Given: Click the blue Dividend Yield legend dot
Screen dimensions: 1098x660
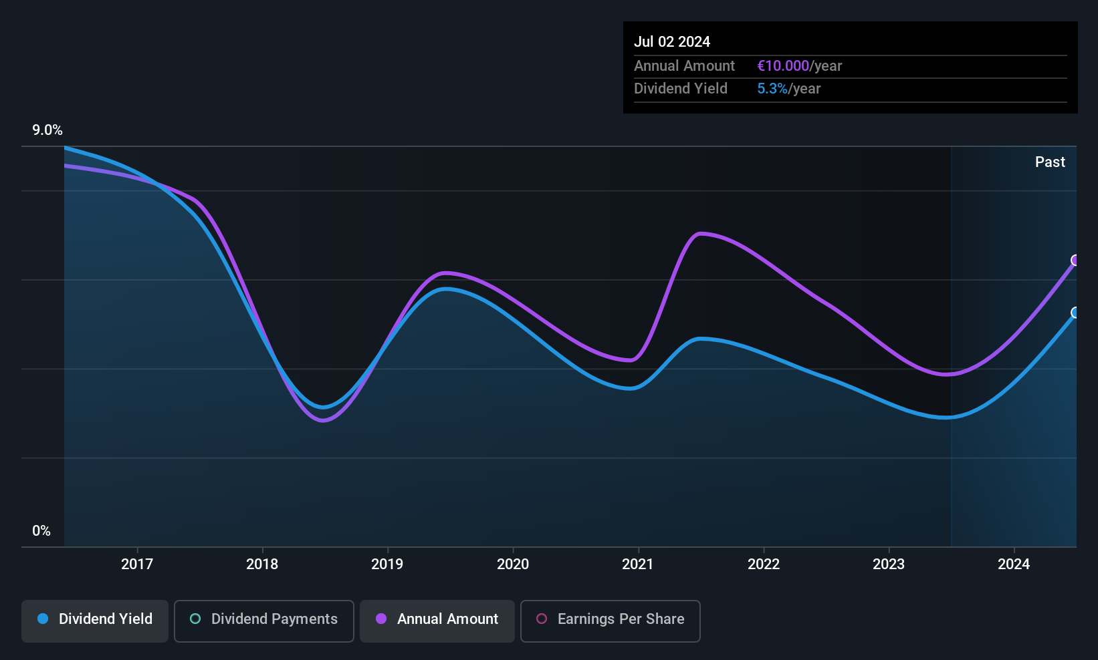Looking at the screenshot, I should pos(43,619).
